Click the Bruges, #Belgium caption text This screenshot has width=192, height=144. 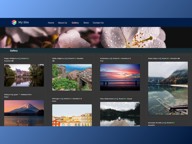(x=17, y=60)
